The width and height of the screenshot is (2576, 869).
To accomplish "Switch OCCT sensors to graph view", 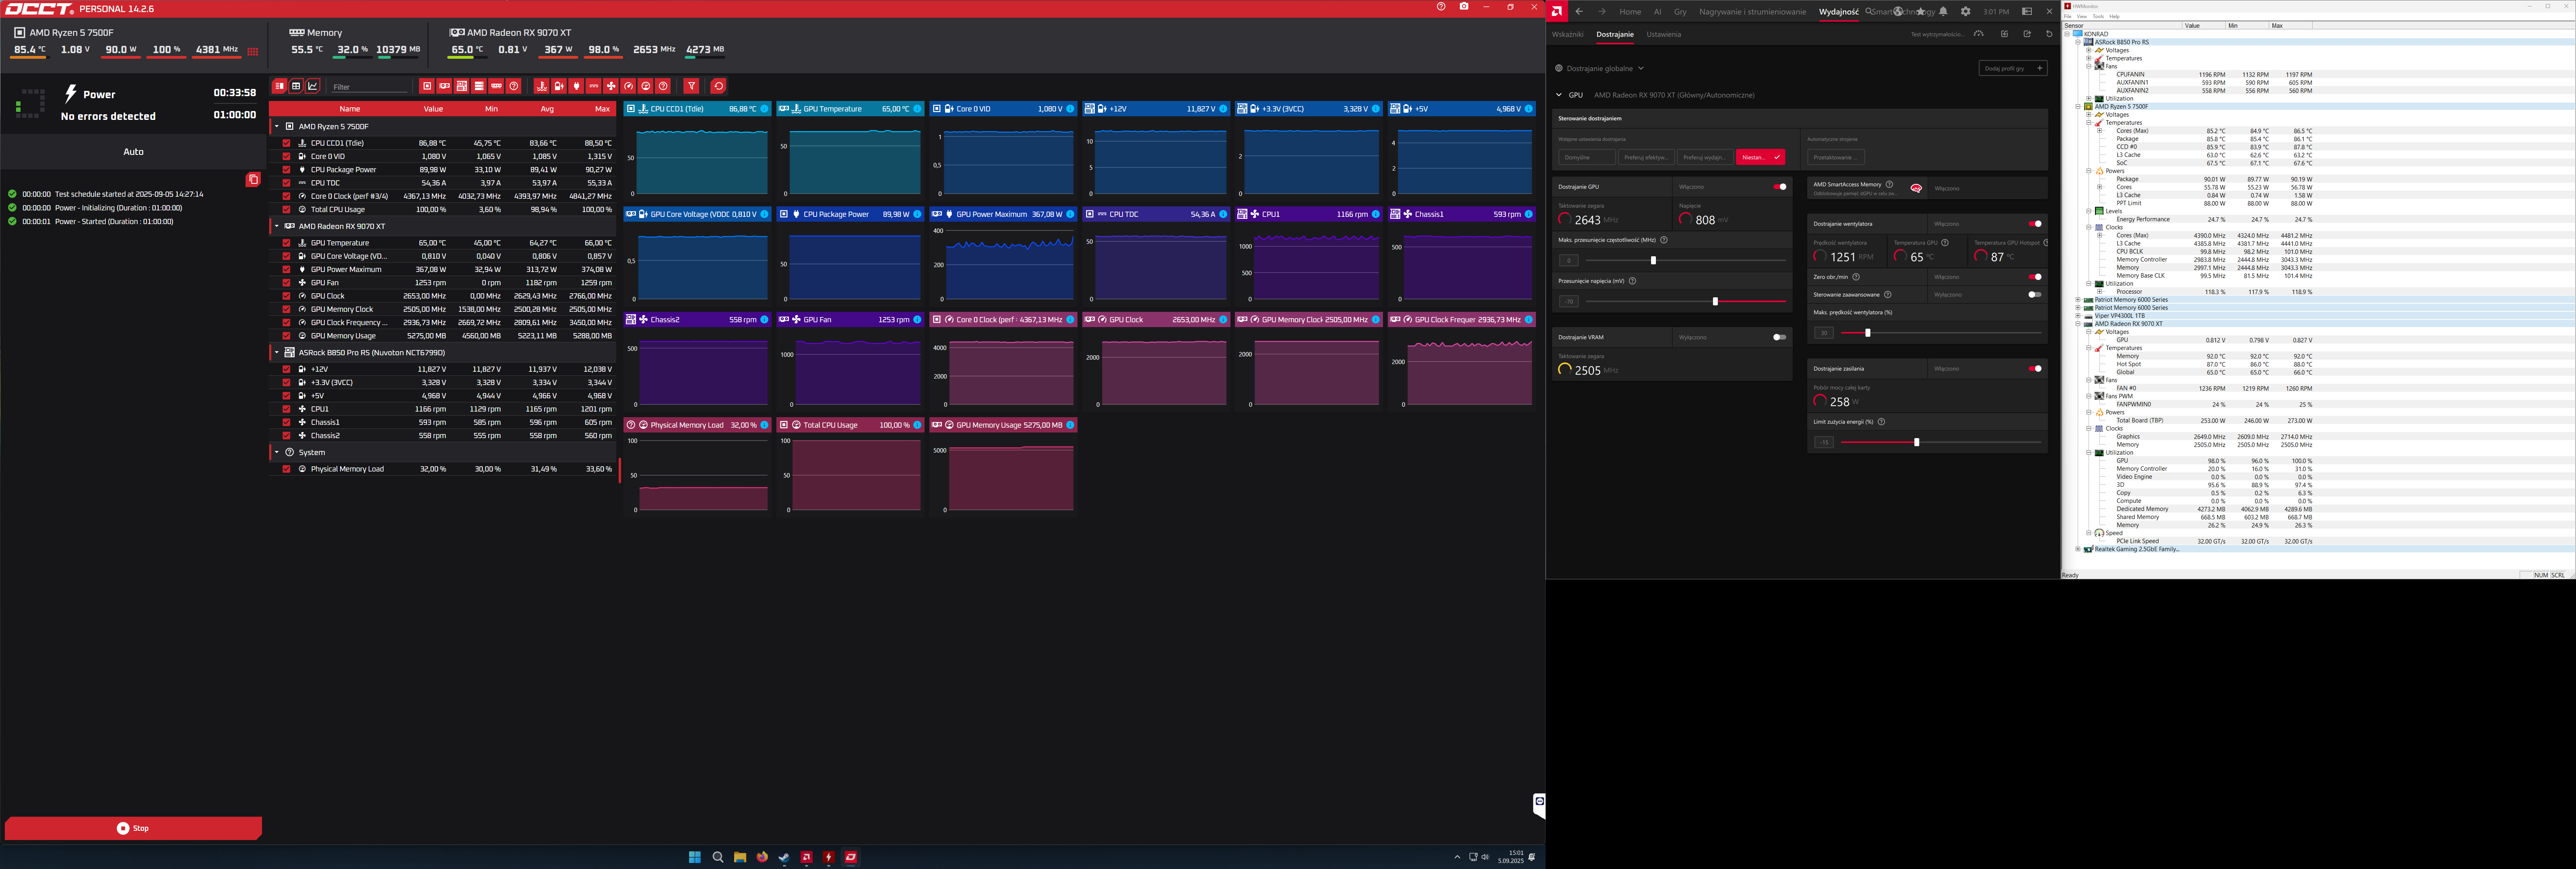I will click(313, 86).
